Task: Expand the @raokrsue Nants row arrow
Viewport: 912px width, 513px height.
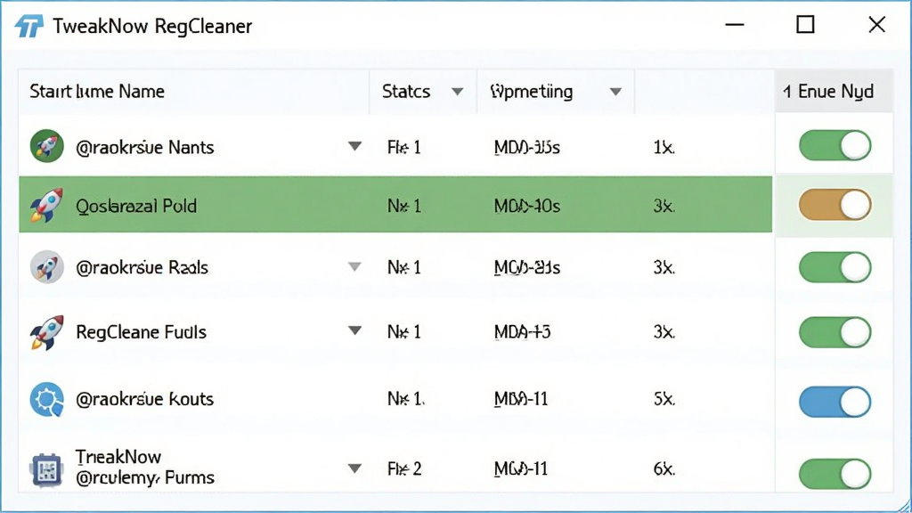Action: pyautogui.click(x=354, y=146)
